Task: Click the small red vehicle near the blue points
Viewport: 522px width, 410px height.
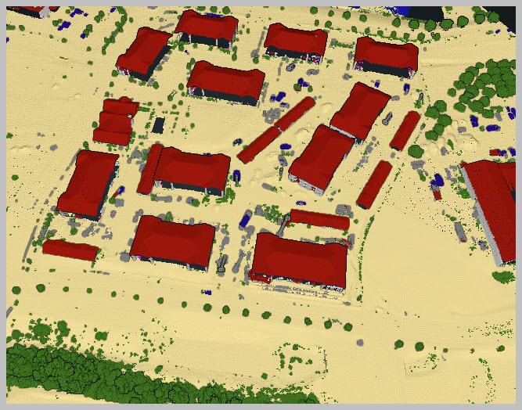Action: [437, 194]
